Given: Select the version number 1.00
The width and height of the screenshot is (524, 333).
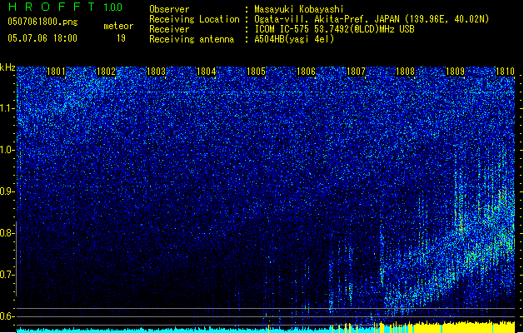Looking at the screenshot, I should coord(113,7).
